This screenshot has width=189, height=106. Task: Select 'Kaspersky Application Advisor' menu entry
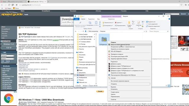coord(129,59)
